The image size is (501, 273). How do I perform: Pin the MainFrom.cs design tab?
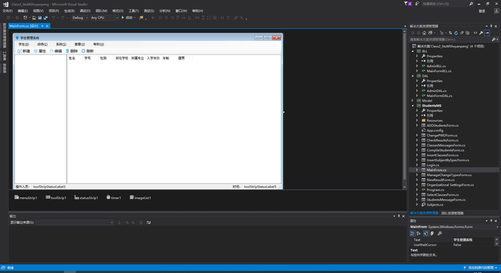click(42, 26)
